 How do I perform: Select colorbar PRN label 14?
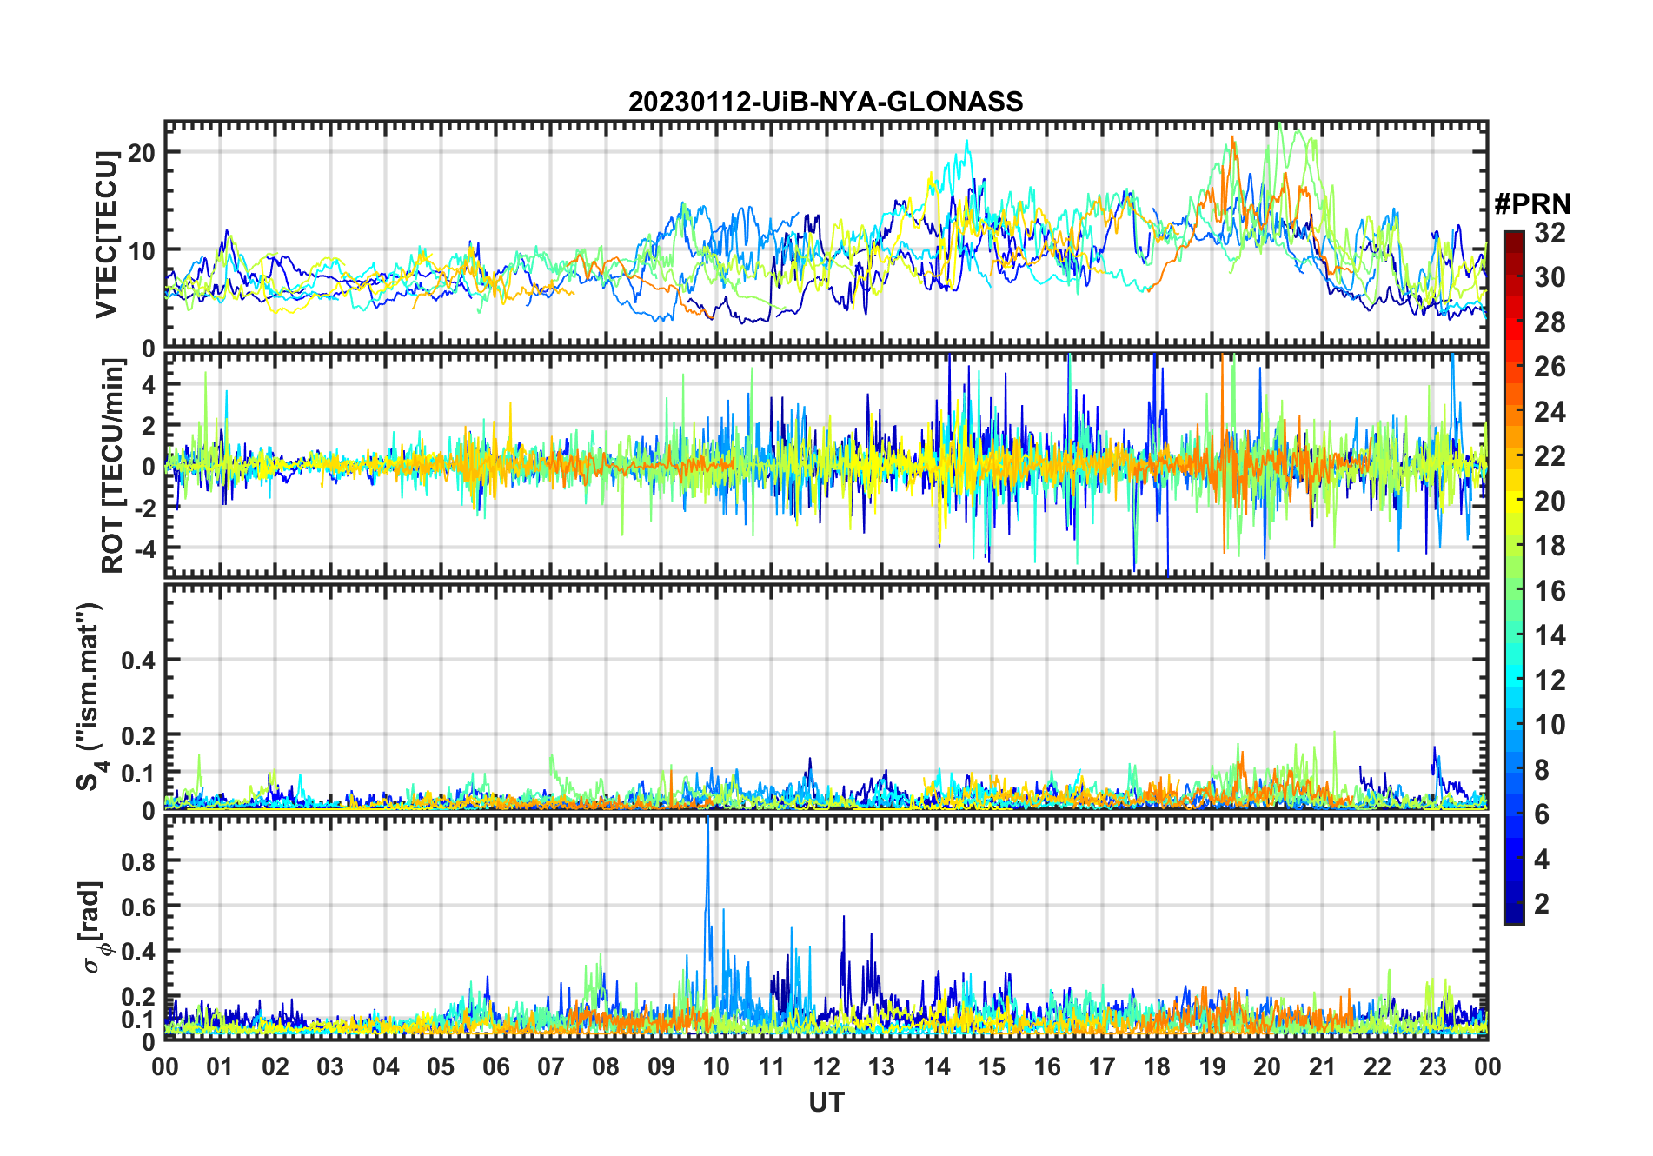(x=1550, y=635)
